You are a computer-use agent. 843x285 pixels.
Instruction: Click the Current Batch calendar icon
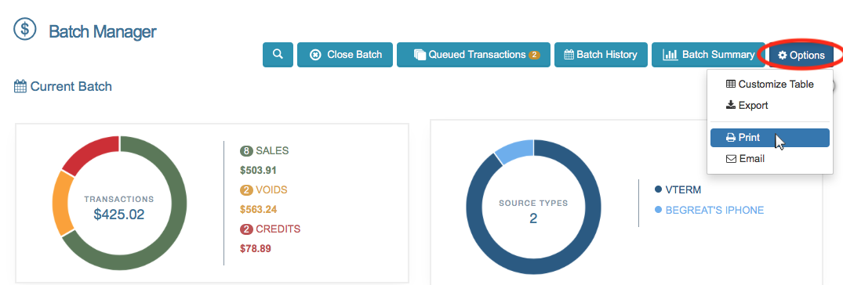(20, 86)
